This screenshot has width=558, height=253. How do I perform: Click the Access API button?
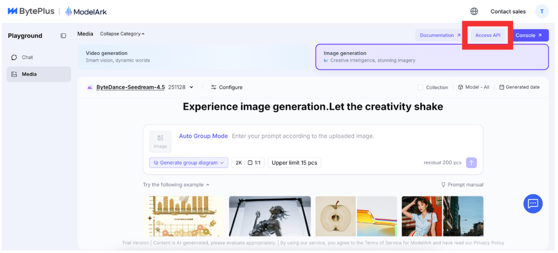click(x=487, y=36)
